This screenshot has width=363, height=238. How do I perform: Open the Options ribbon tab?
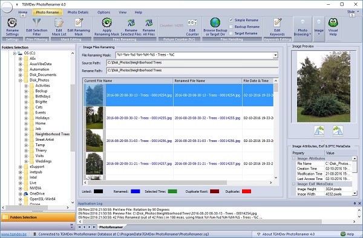pyautogui.click(x=103, y=12)
